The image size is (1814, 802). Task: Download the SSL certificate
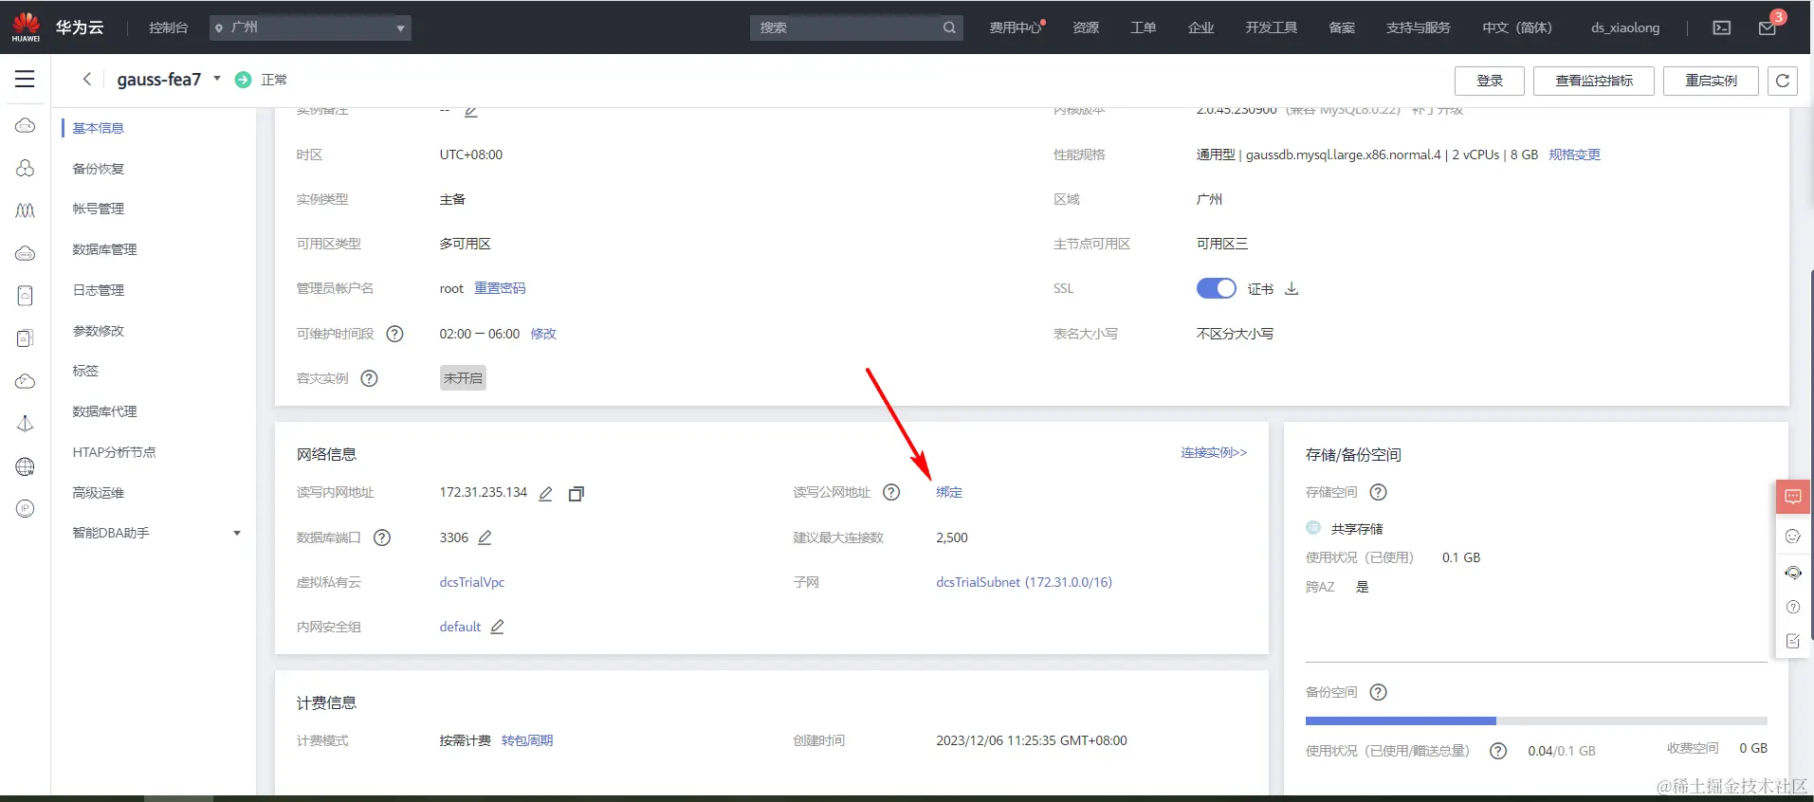(1292, 288)
